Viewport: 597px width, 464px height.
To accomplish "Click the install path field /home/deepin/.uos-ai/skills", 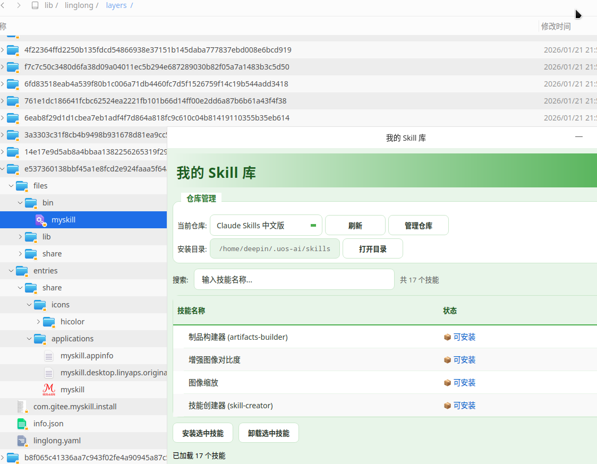I will tap(275, 248).
